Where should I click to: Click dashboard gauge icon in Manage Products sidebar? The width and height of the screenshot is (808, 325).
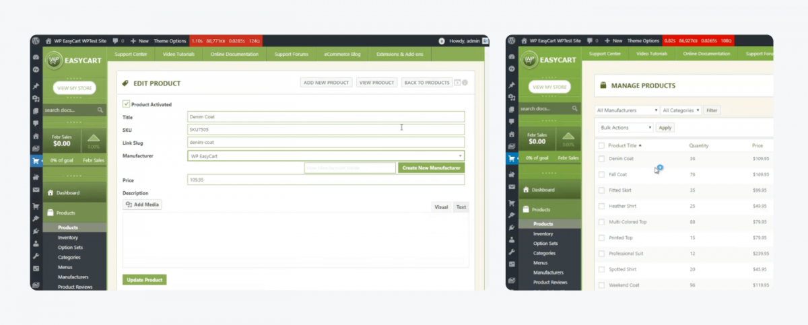pyautogui.click(x=512, y=57)
